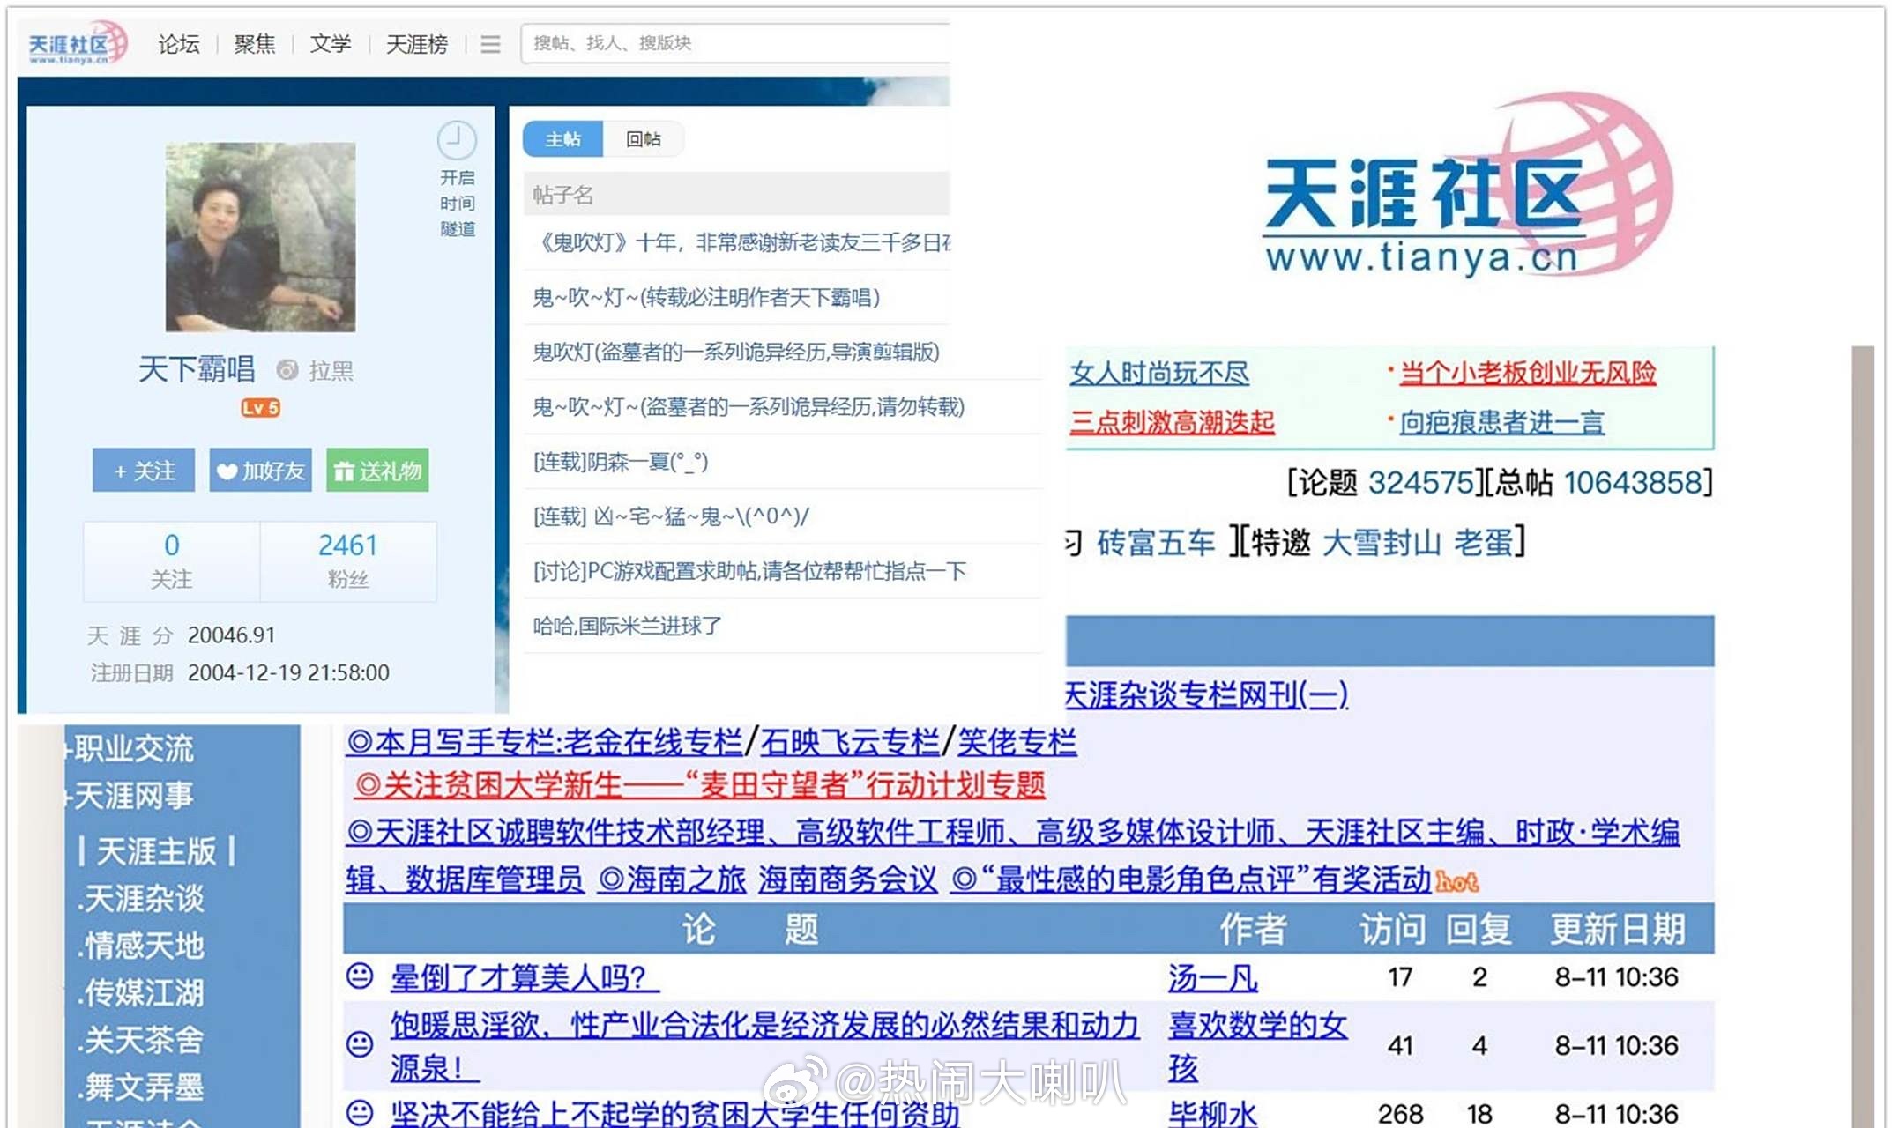Open post 《鬼吹灯》十年，非常感谢新老读友
The width and height of the screenshot is (1892, 1128).
coord(741,242)
